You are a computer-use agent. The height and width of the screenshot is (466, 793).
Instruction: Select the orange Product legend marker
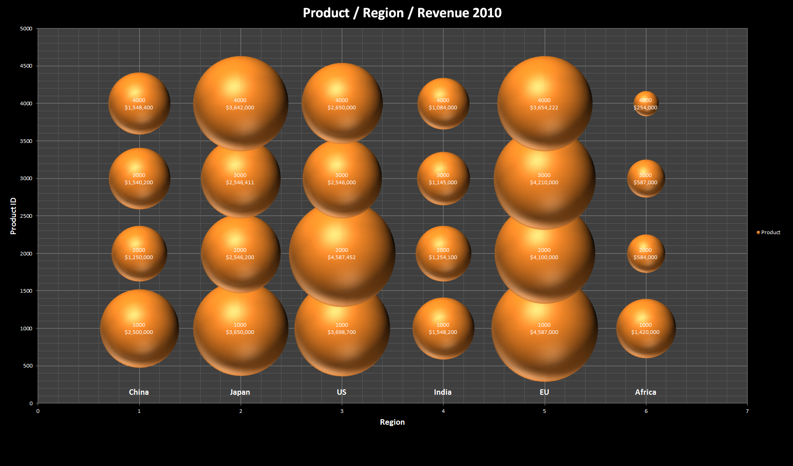pos(758,232)
